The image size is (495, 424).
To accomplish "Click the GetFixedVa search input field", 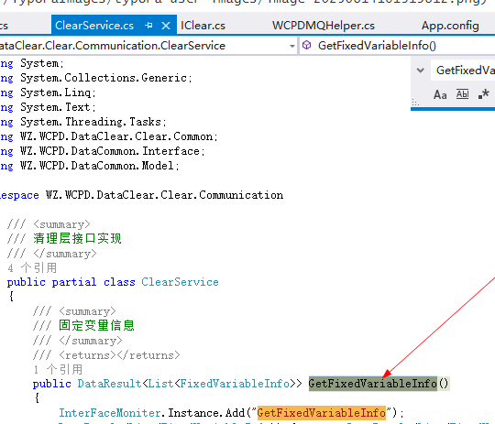I will (x=463, y=71).
